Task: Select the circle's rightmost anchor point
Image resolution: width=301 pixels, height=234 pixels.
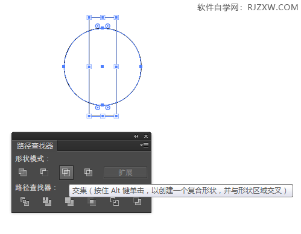Action: 141,66
